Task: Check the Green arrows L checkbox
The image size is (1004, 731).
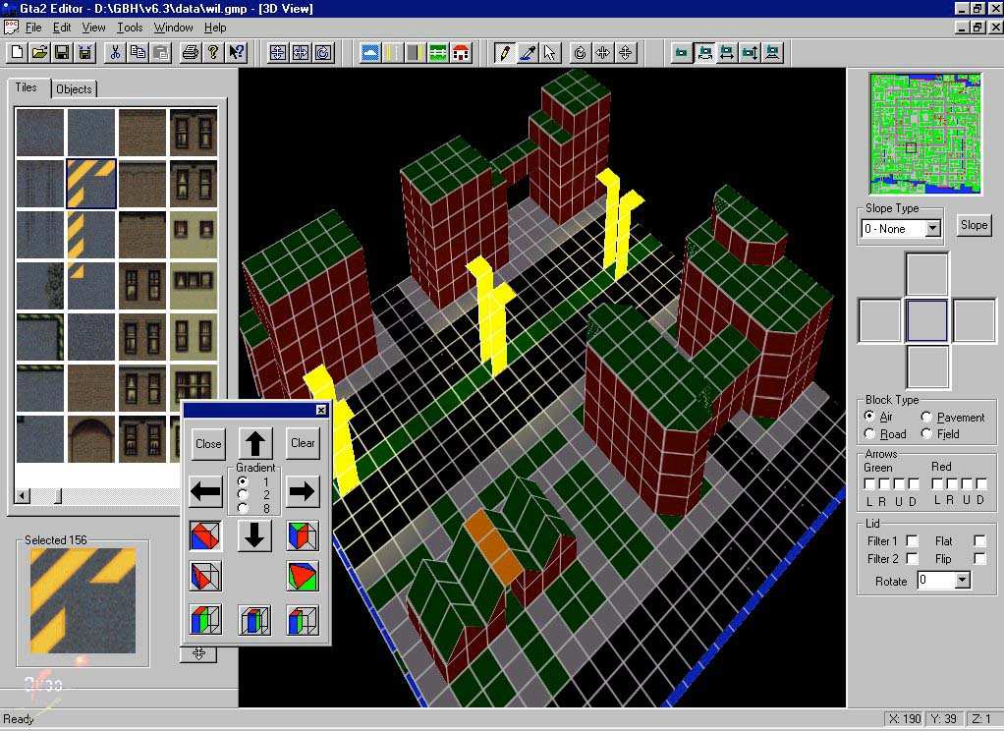Action: pos(869,484)
